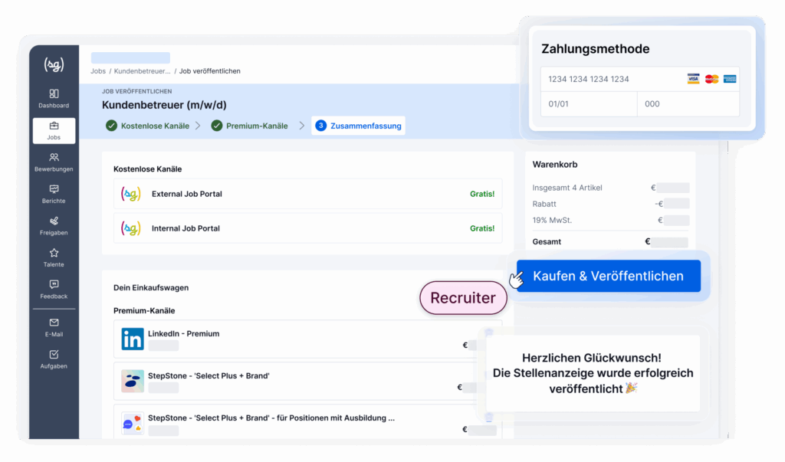
Task: Click the Kaufen & Veröffentlichen button
Action: click(608, 276)
